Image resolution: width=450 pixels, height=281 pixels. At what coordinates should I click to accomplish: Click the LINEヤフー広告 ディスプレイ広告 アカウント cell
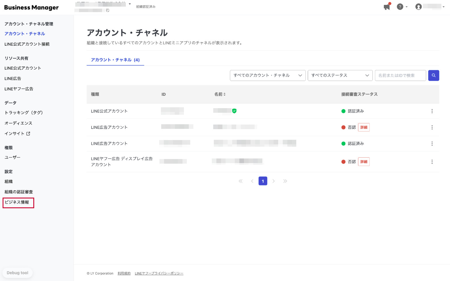pyautogui.click(x=122, y=162)
